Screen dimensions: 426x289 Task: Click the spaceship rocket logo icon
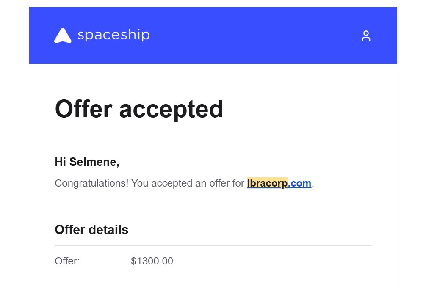tap(63, 36)
